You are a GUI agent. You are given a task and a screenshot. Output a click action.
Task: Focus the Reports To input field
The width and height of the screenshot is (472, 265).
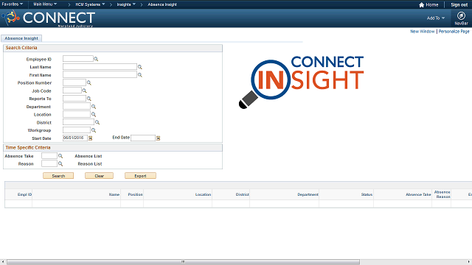click(74, 98)
